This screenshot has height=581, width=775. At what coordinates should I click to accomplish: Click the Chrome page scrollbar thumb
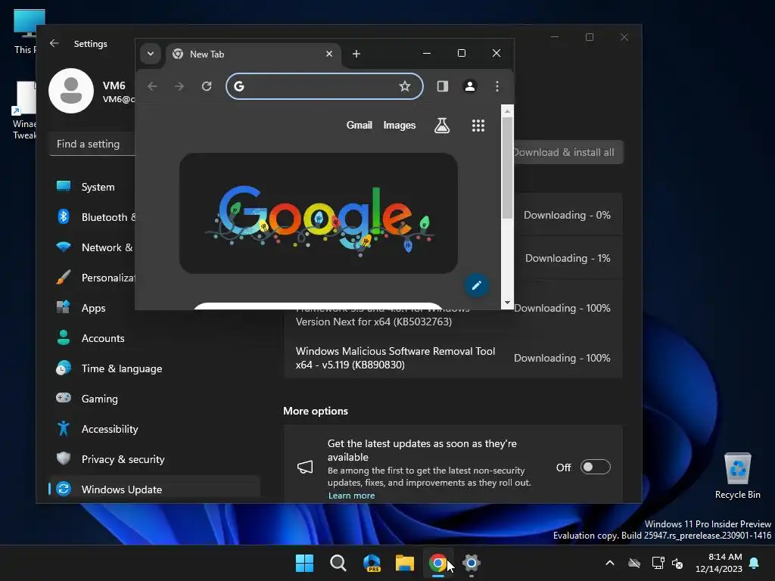pyautogui.click(x=507, y=168)
